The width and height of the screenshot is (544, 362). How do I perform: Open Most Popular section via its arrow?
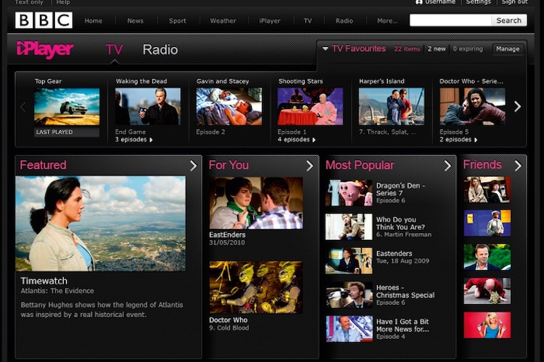pos(447,166)
